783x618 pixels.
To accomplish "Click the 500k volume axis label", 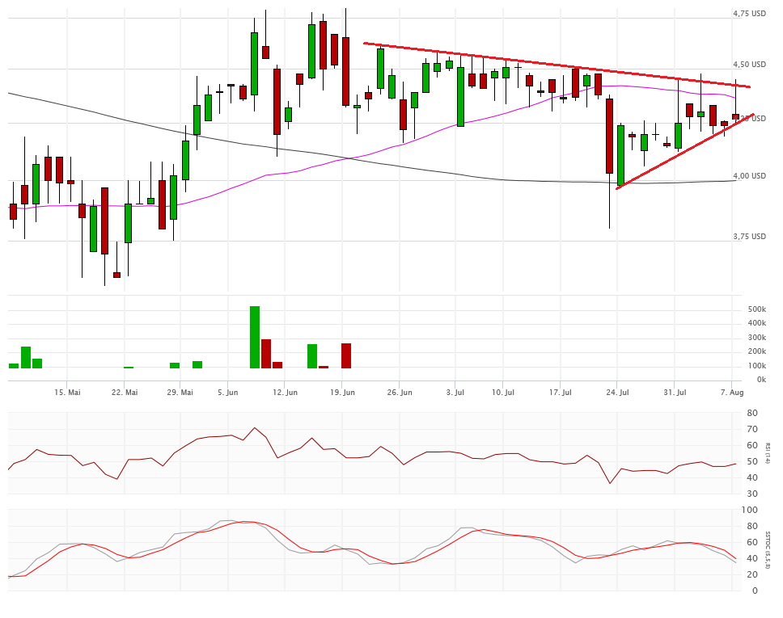I will click(756, 309).
